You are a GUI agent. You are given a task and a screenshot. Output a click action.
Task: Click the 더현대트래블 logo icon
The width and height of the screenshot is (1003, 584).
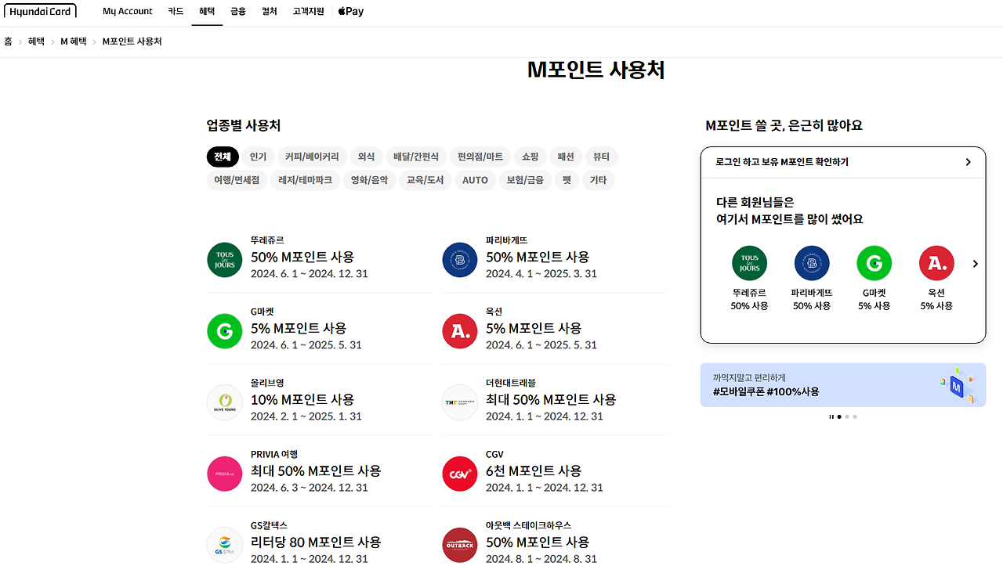point(460,402)
